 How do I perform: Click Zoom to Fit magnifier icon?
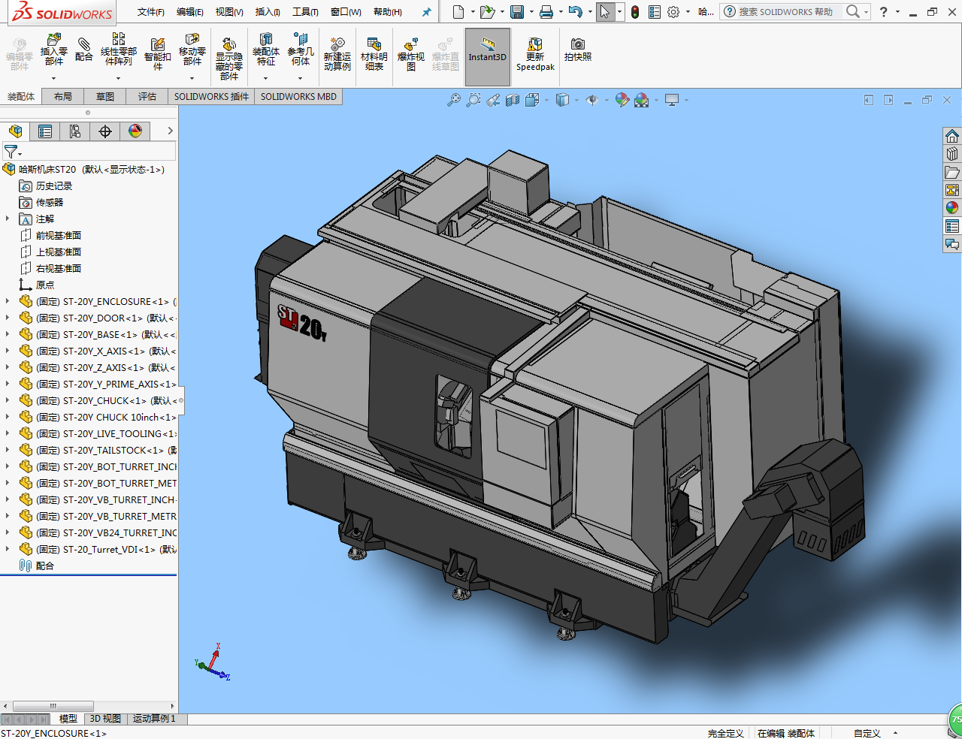(453, 100)
